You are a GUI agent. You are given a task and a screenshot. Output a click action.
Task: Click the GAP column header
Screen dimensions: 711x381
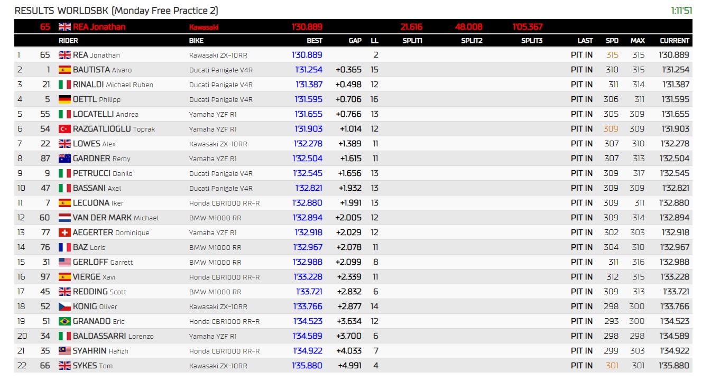355,41
